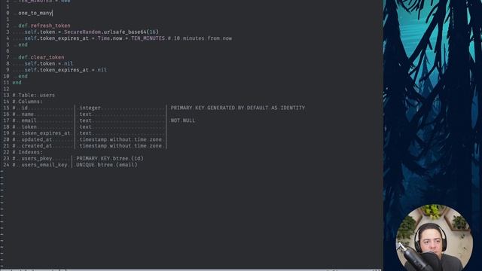This screenshot has height=271, width=482.
Task: Click the clear_token method name
Action: (x=47, y=57)
